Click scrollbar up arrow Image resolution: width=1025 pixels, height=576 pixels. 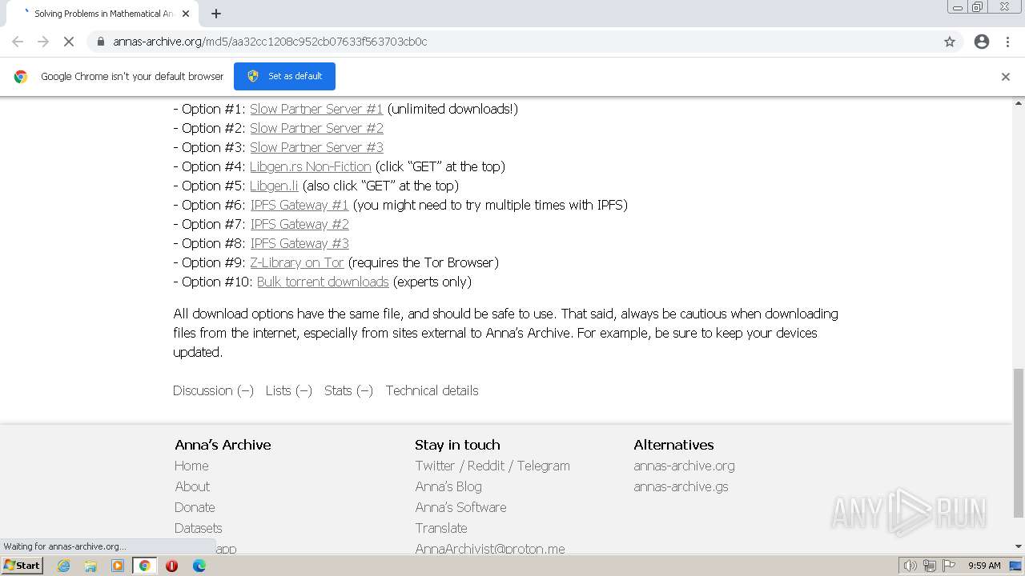coord(1019,103)
